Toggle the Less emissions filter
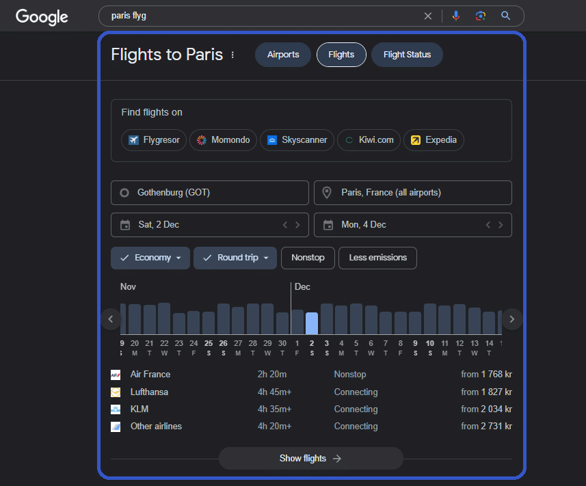Screen dimensions: 586x486 point(377,258)
